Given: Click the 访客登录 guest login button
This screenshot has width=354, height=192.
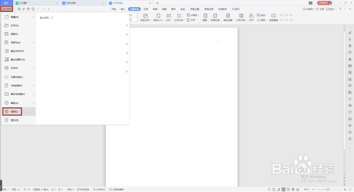Looking at the screenshot, I should pos(324,3).
